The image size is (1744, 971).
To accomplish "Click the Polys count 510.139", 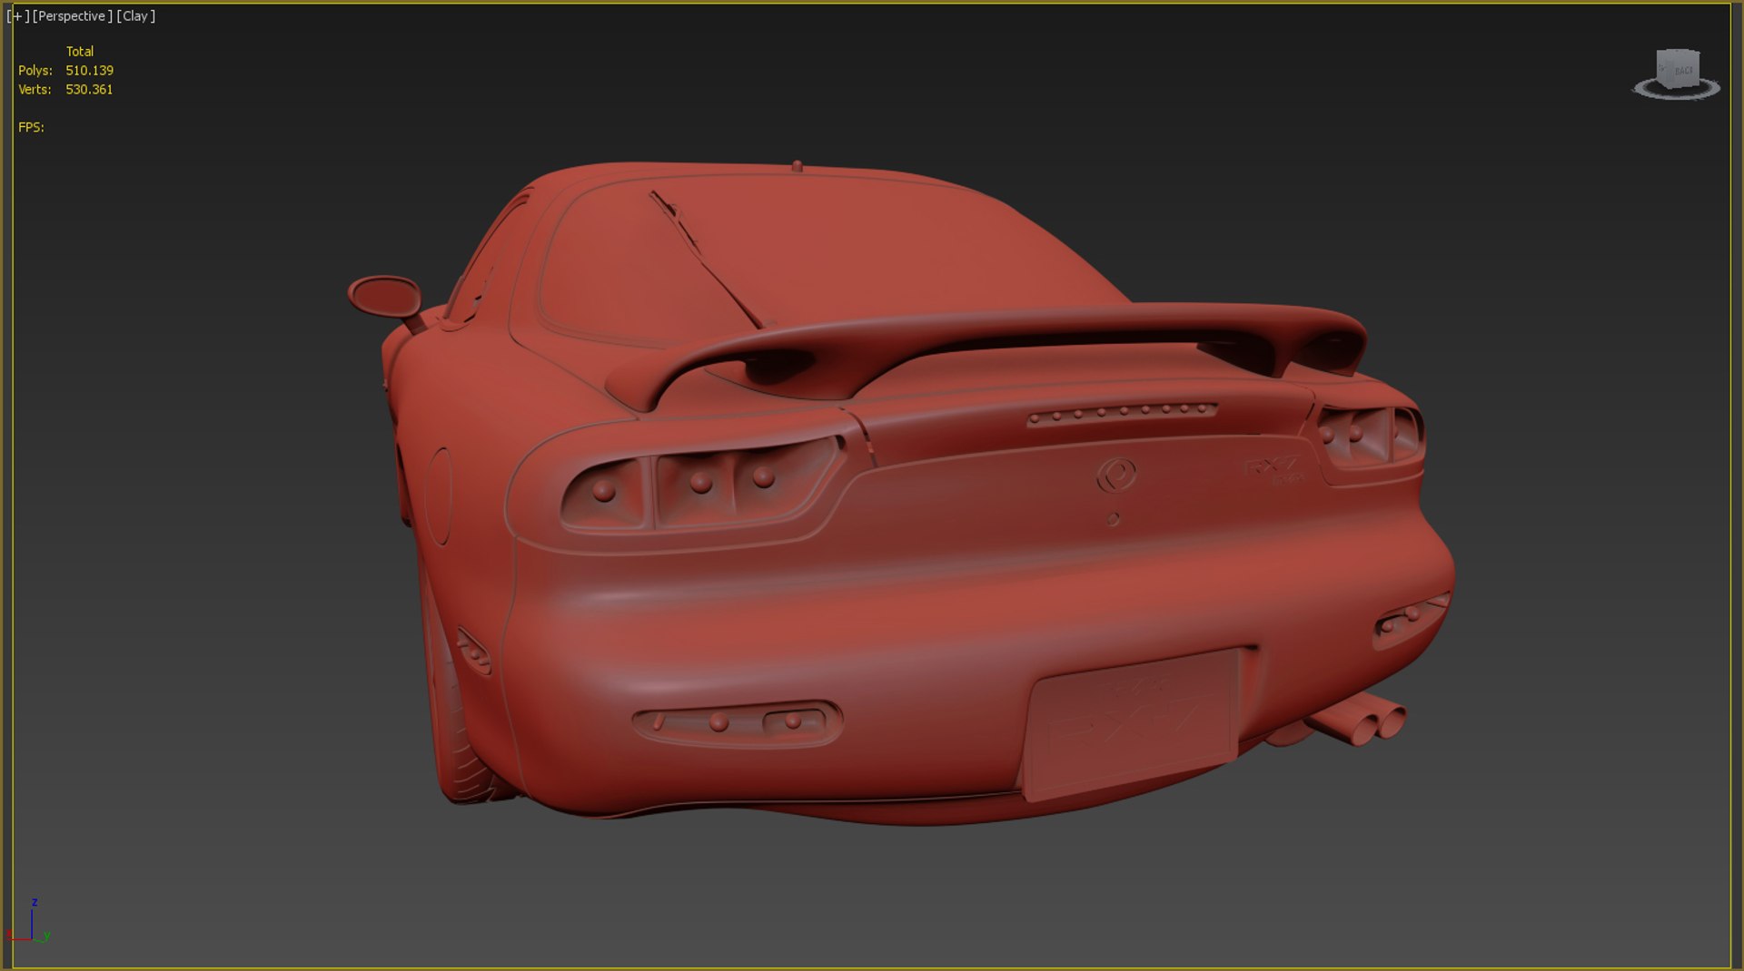I will [x=89, y=71].
